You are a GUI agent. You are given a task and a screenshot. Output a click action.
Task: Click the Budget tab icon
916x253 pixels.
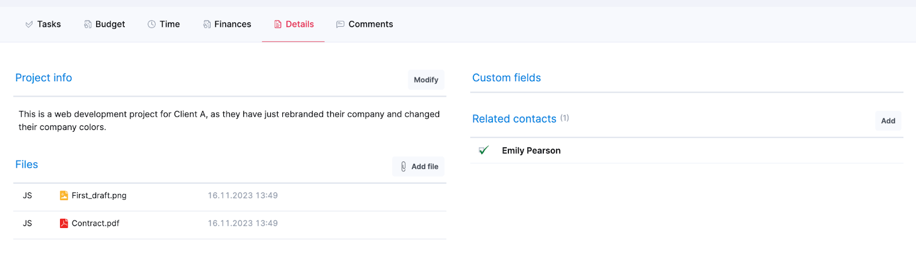88,24
